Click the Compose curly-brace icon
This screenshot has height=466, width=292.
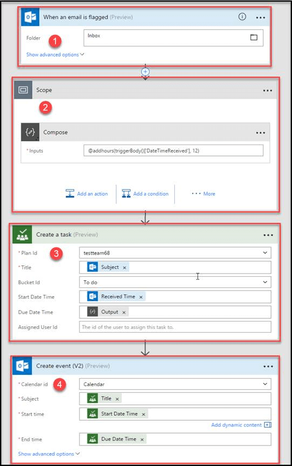click(30, 132)
